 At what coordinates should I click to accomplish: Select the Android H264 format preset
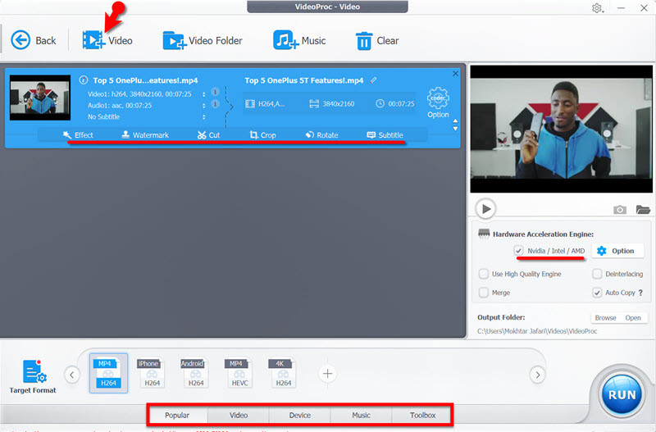click(x=196, y=373)
